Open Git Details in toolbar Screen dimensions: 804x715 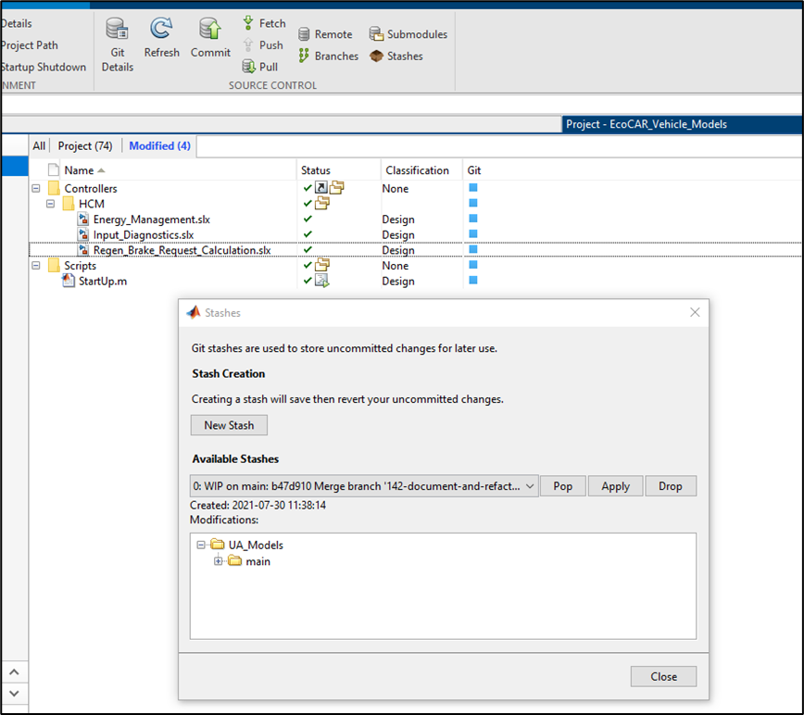(x=118, y=43)
